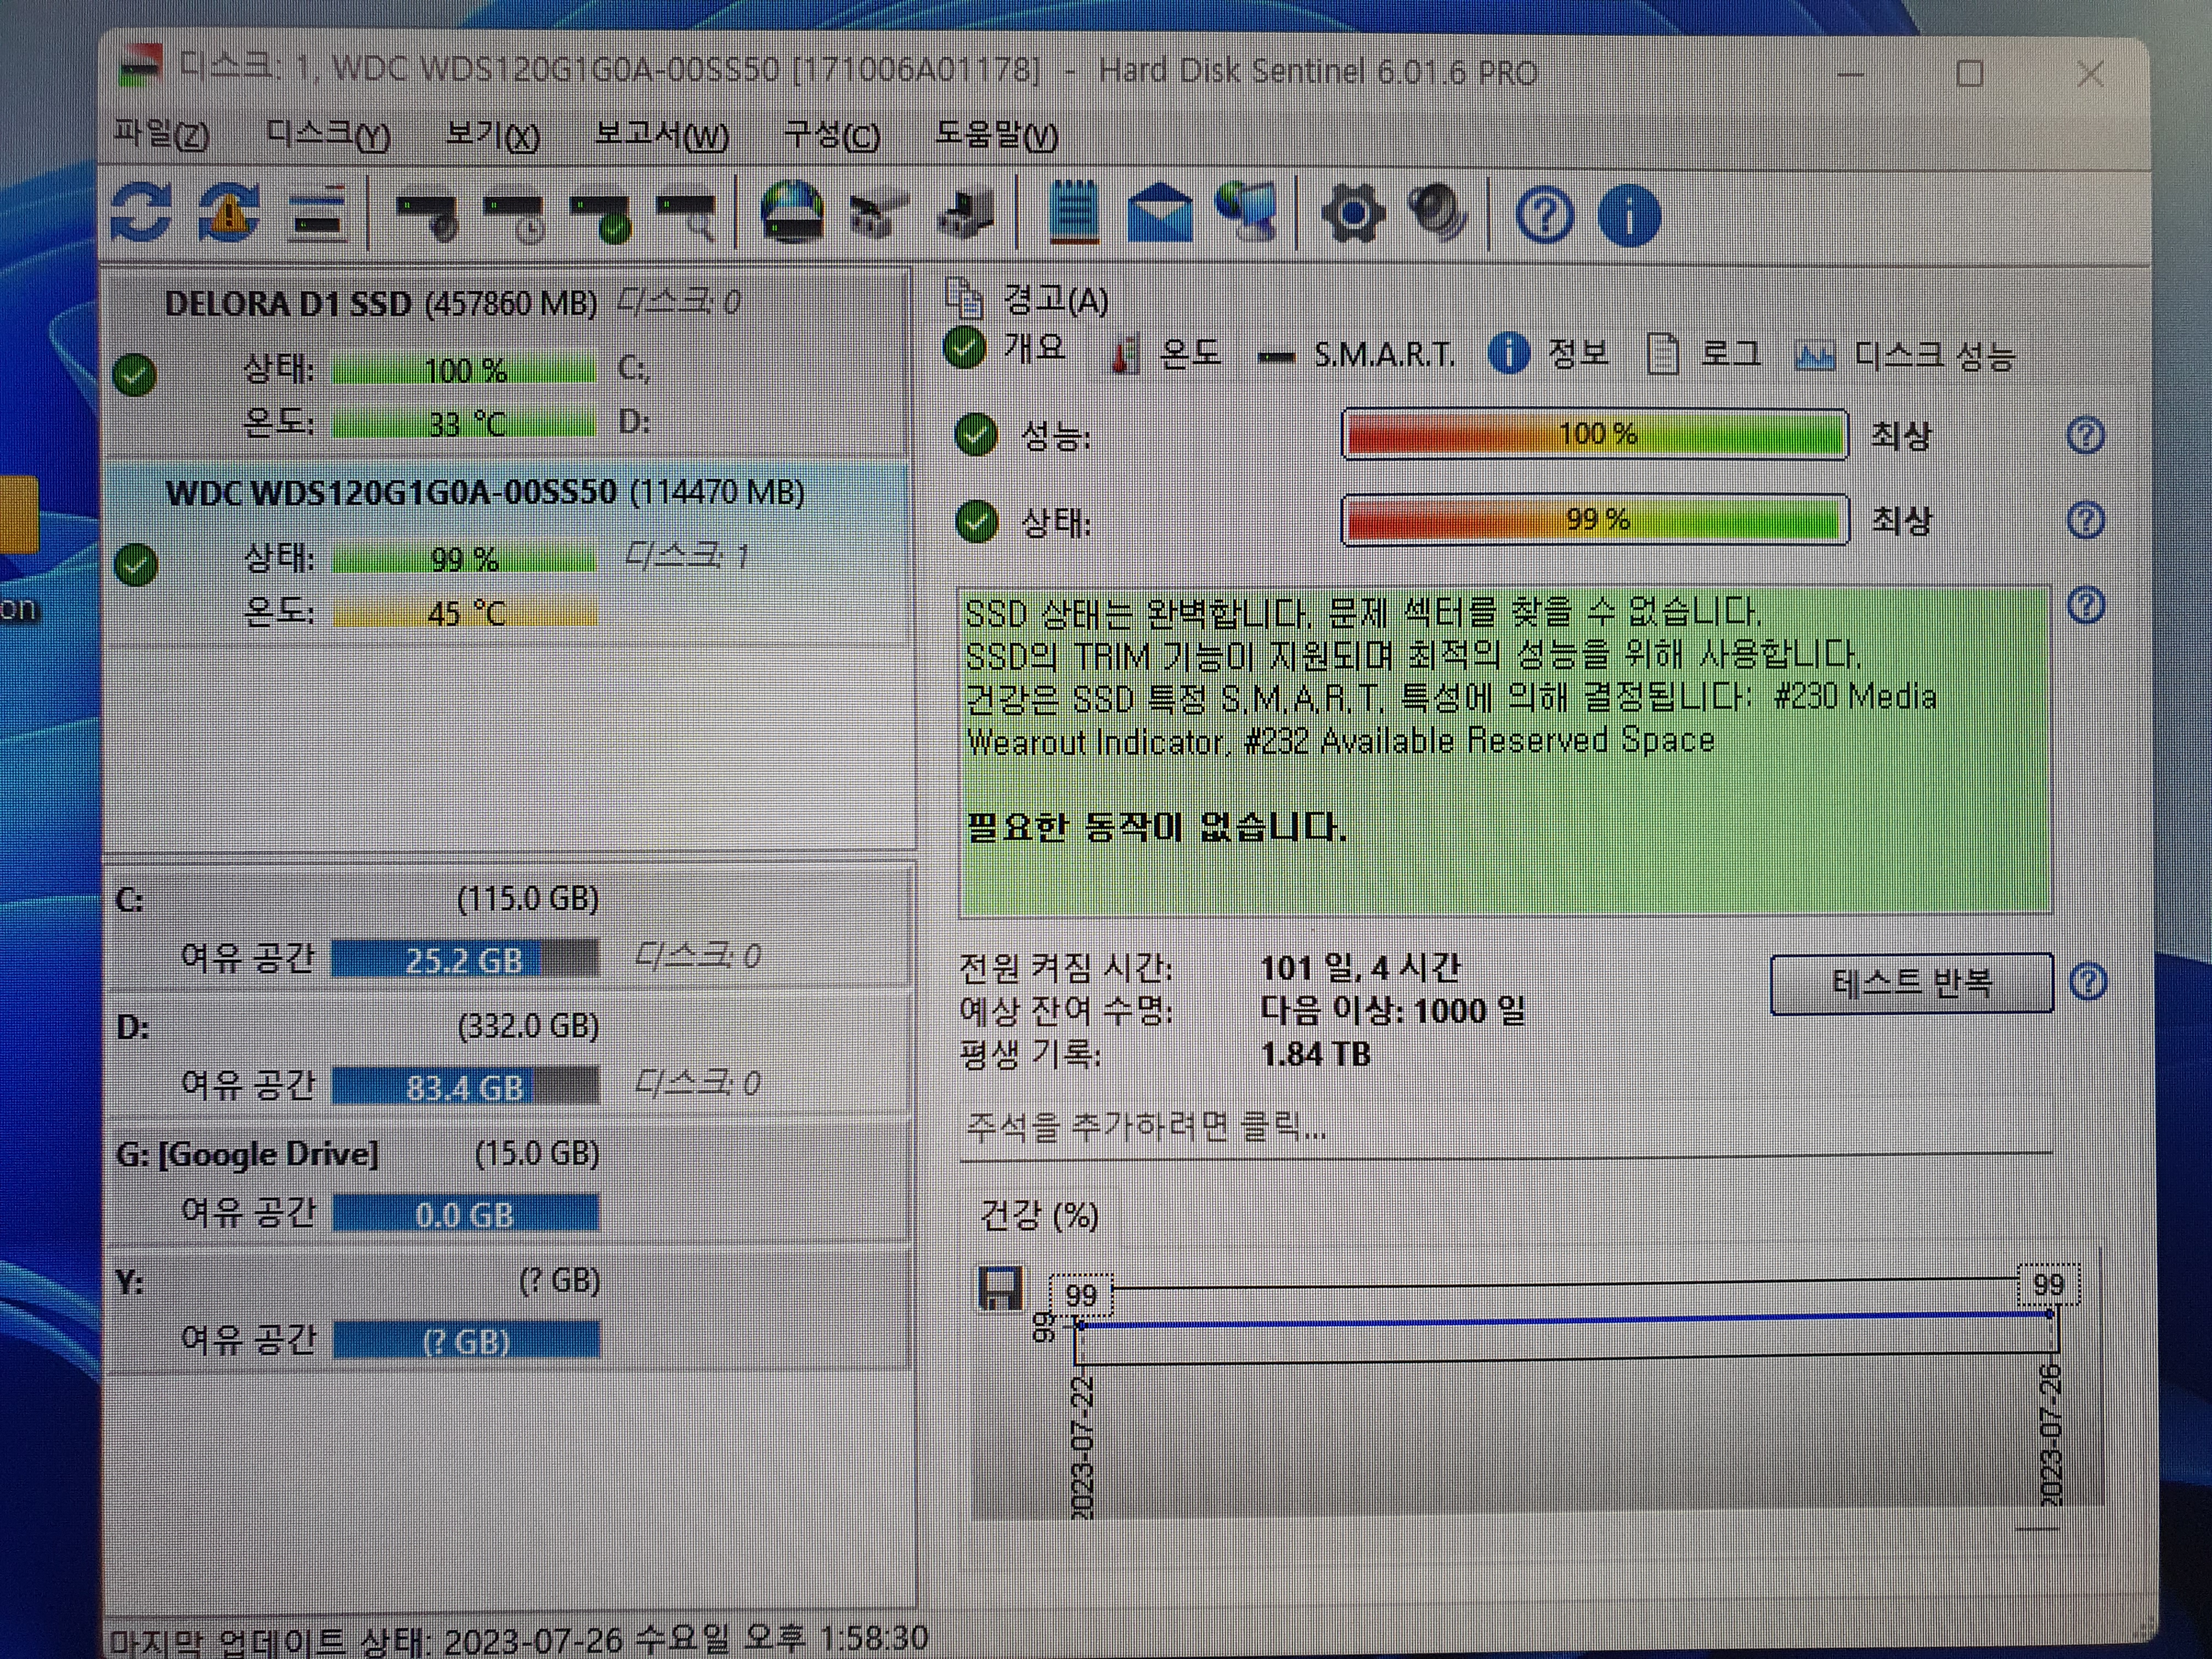Screen dimensions: 2212x1659
Task: Click the WDC 45 °C temperature bar
Action: tap(464, 612)
